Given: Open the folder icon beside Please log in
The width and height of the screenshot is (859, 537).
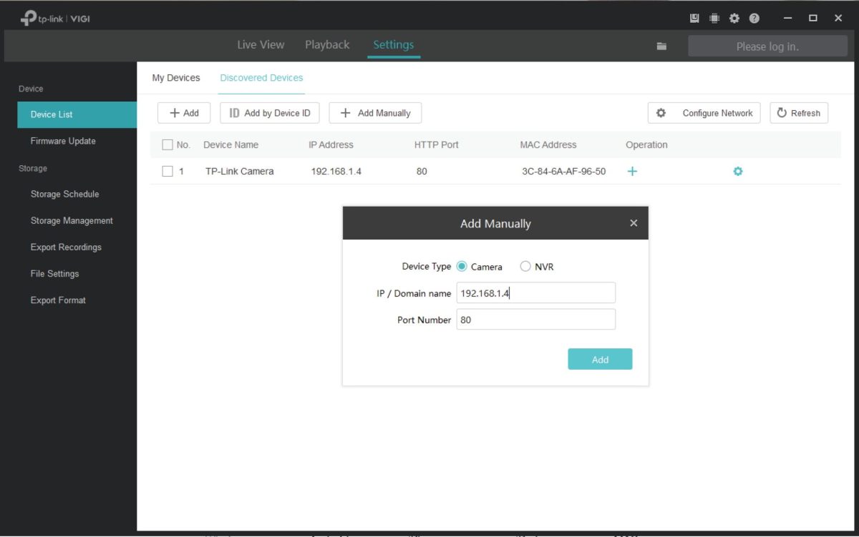Looking at the screenshot, I should tap(661, 45).
